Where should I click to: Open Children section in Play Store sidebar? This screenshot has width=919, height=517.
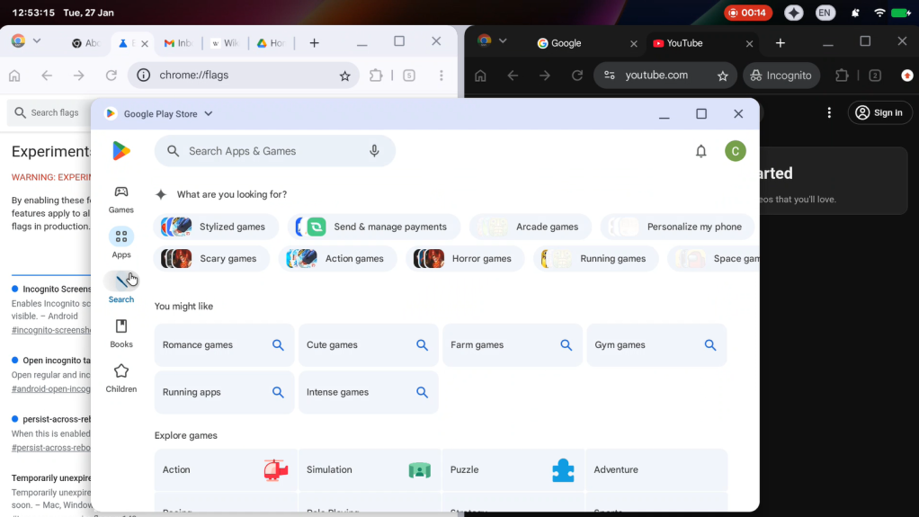pos(121,378)
